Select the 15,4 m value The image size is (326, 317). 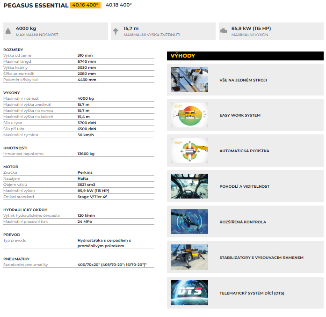(x=84, y=117)
